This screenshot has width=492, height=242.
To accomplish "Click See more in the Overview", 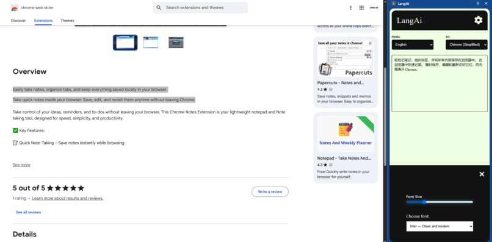I will coord(21,165).
